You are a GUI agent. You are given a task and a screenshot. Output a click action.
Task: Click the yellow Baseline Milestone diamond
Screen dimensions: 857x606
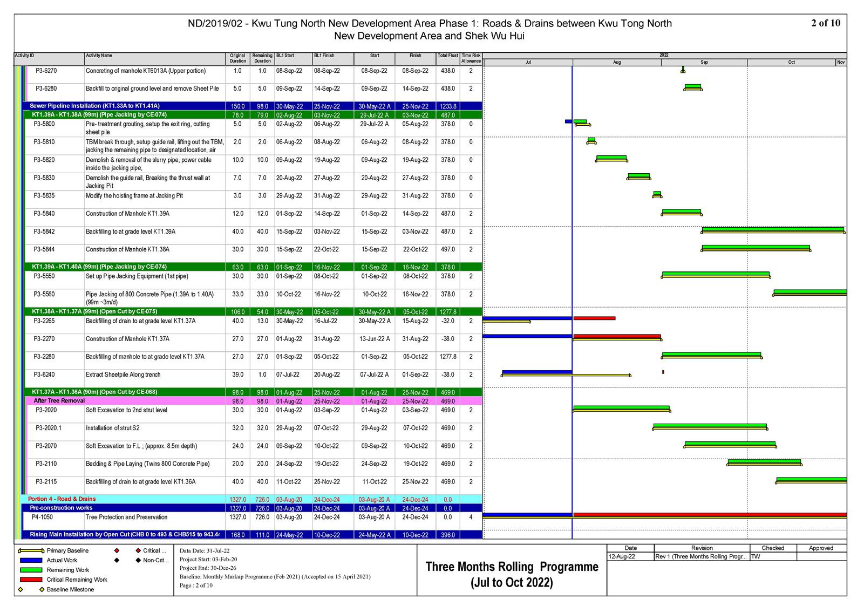pos(21,589)
